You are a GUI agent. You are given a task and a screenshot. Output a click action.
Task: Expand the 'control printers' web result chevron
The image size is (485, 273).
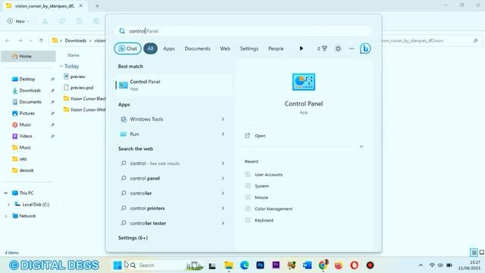223,208
